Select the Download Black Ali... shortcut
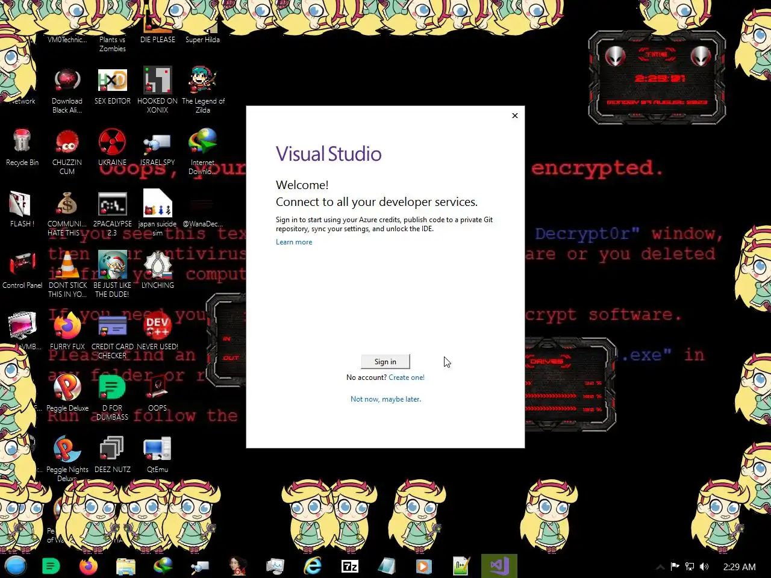771x578 pixels. 67,90
